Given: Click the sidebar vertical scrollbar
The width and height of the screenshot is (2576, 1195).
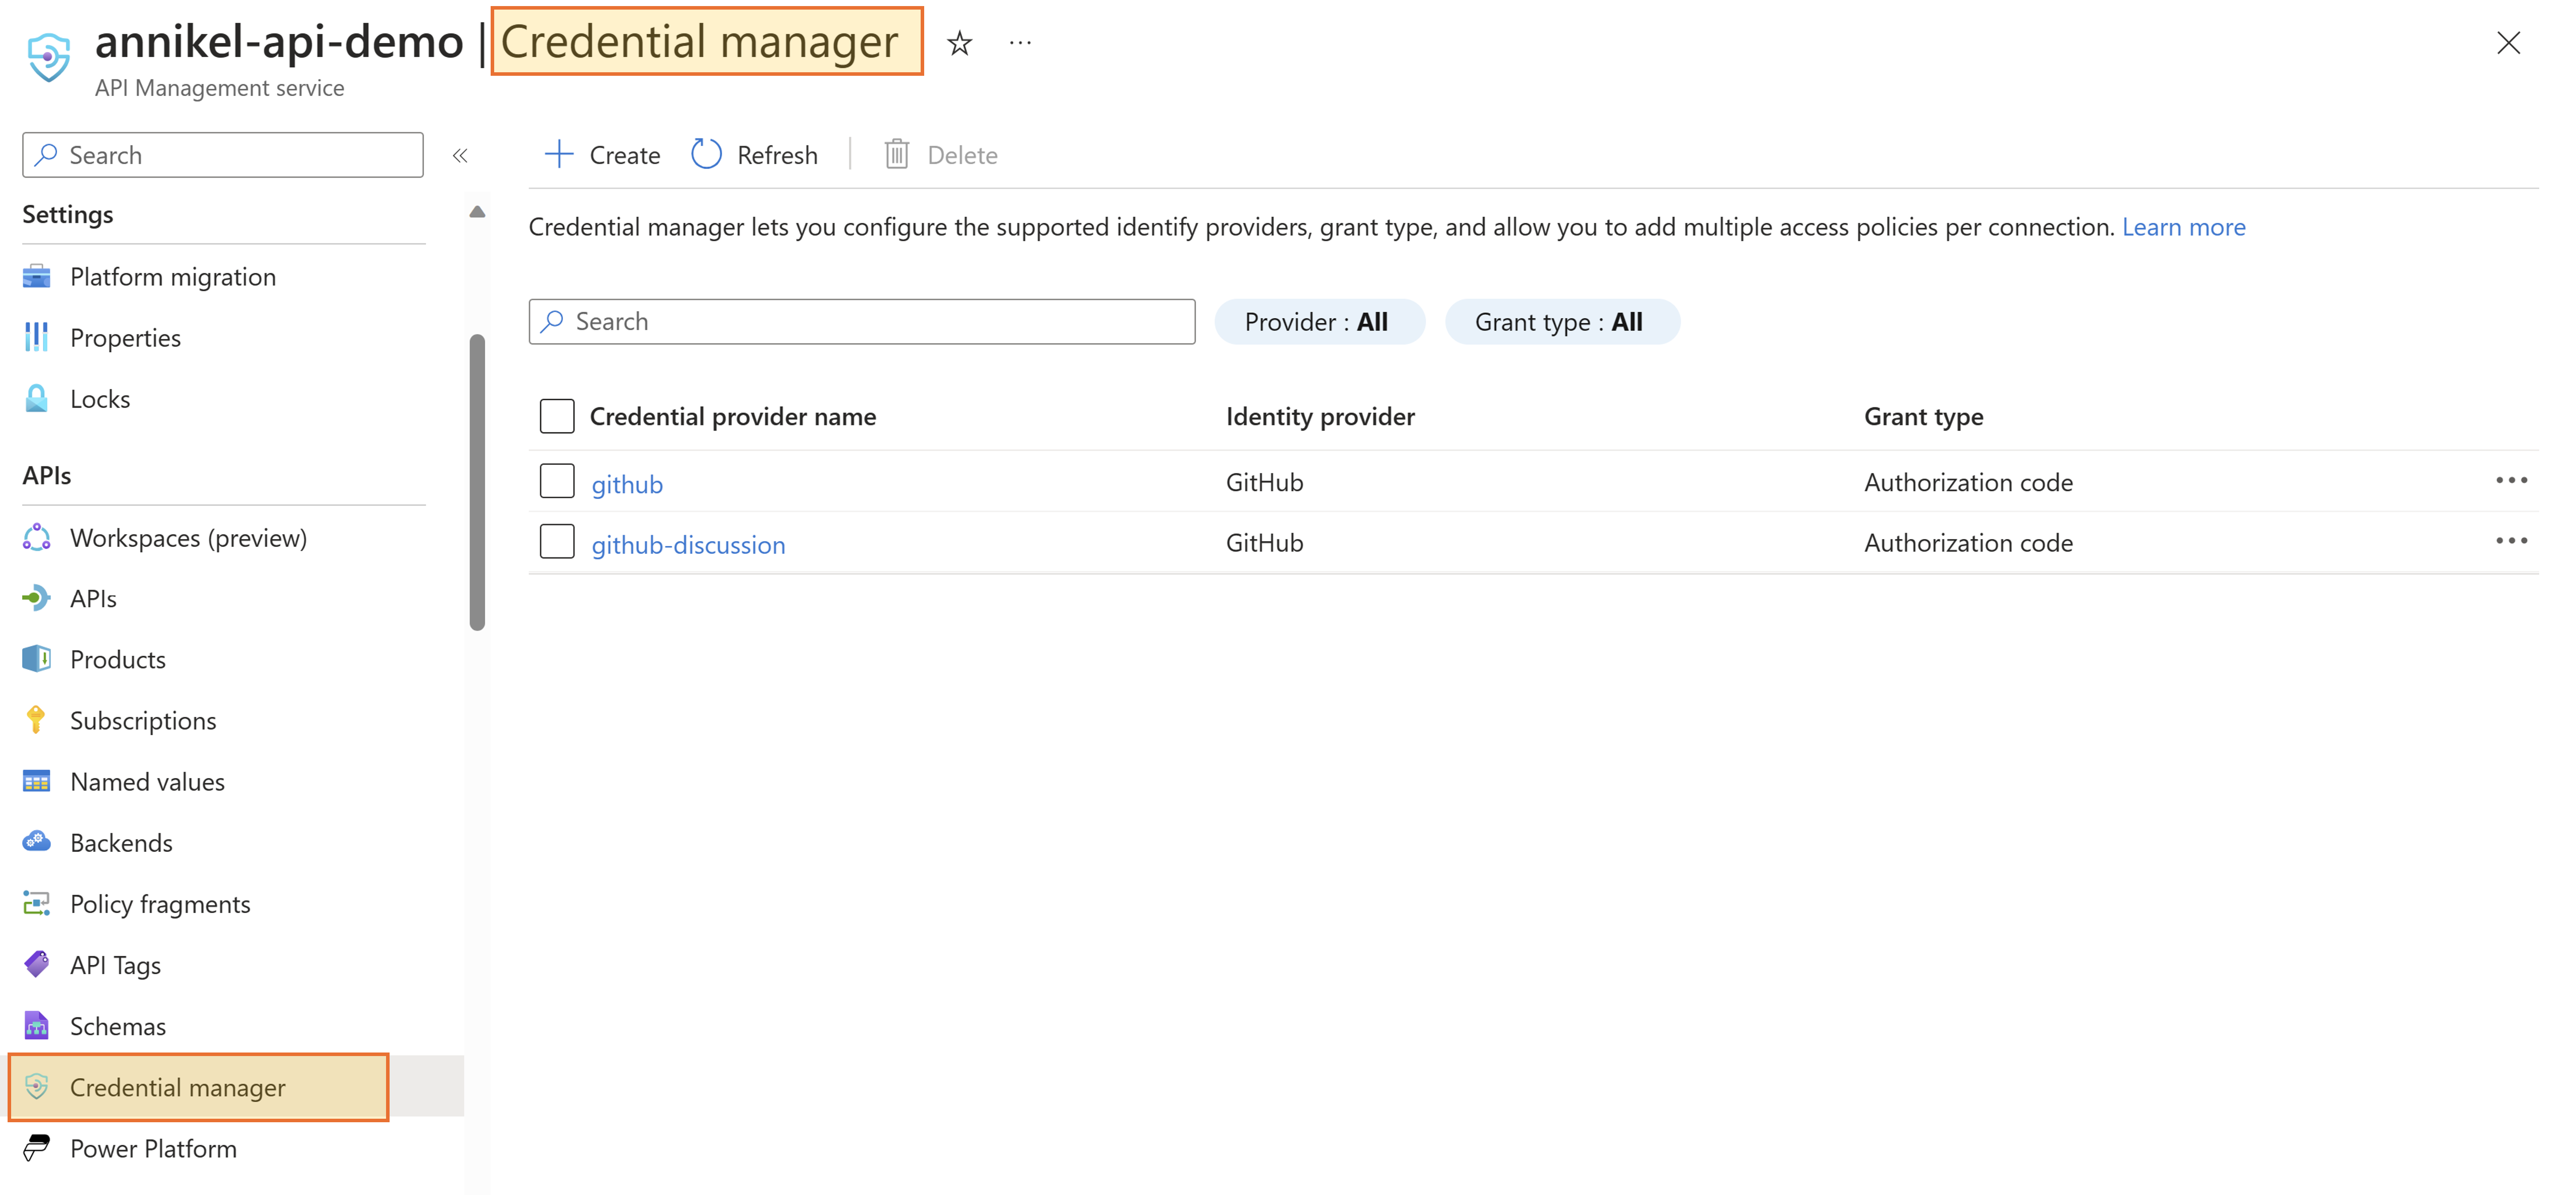Looking at the screenshot, I should tap(477, 482).
